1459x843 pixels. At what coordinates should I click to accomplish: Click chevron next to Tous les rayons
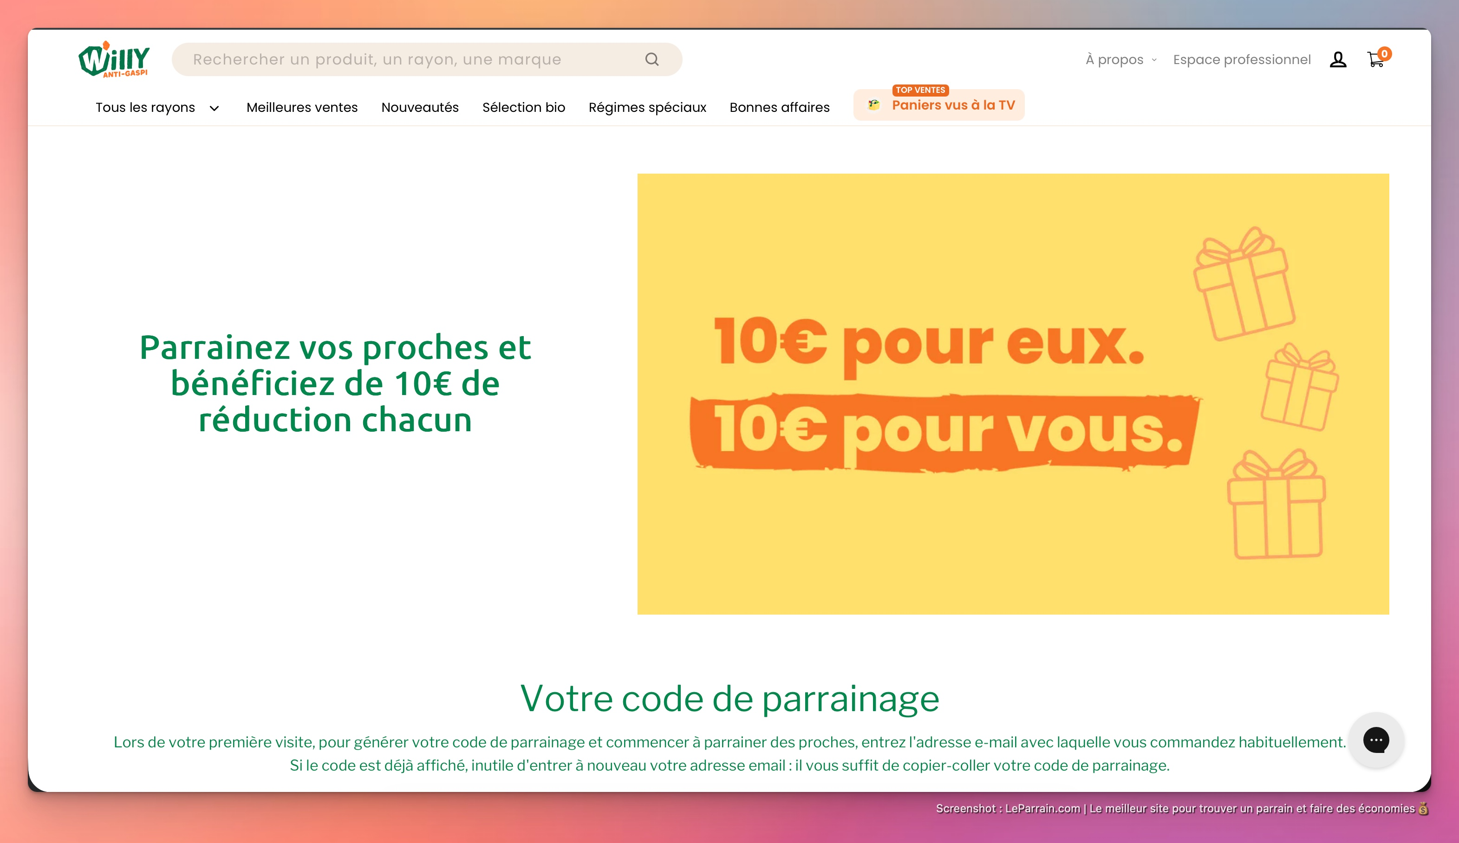point(214,108)
